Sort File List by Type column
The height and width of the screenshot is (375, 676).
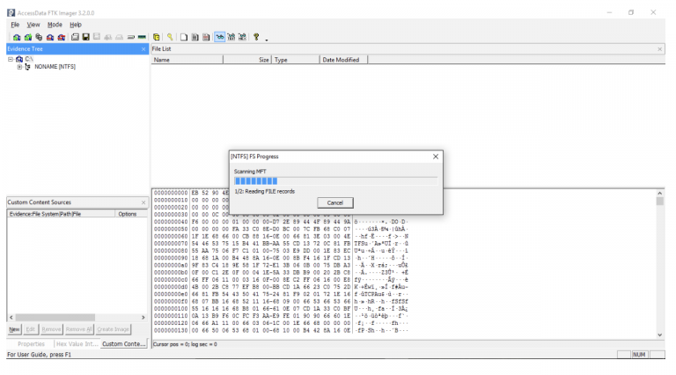(296, 60)
